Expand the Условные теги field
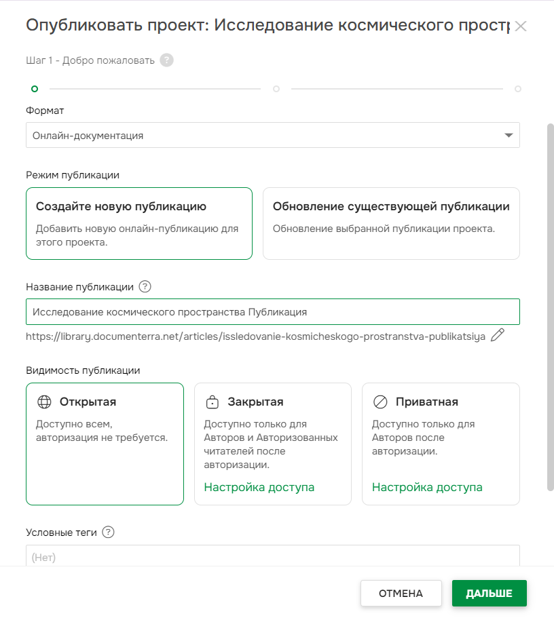 (273, 556)
